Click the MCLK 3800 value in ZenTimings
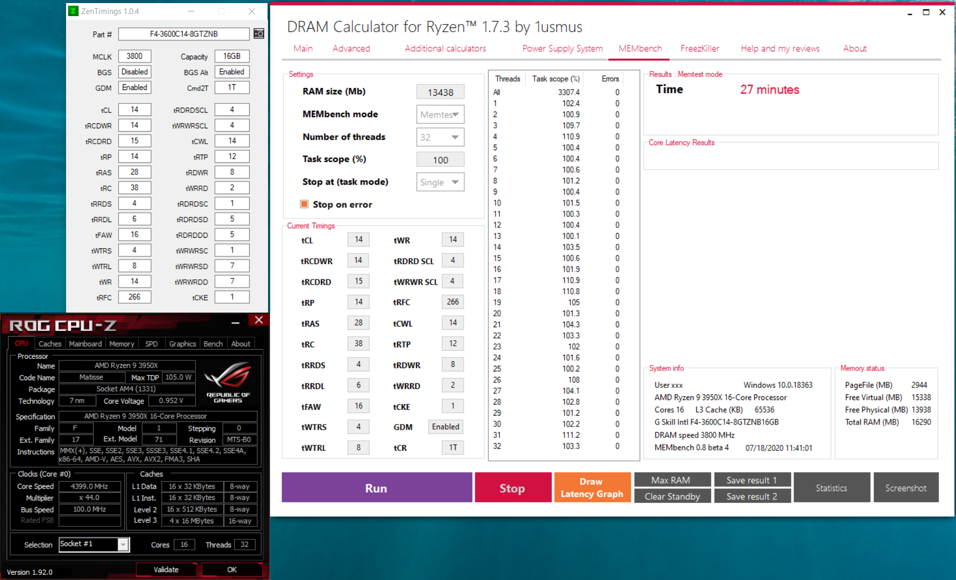The height and width of the screenshot is (580, 956). pyautogui.click(x=134, y=56)
